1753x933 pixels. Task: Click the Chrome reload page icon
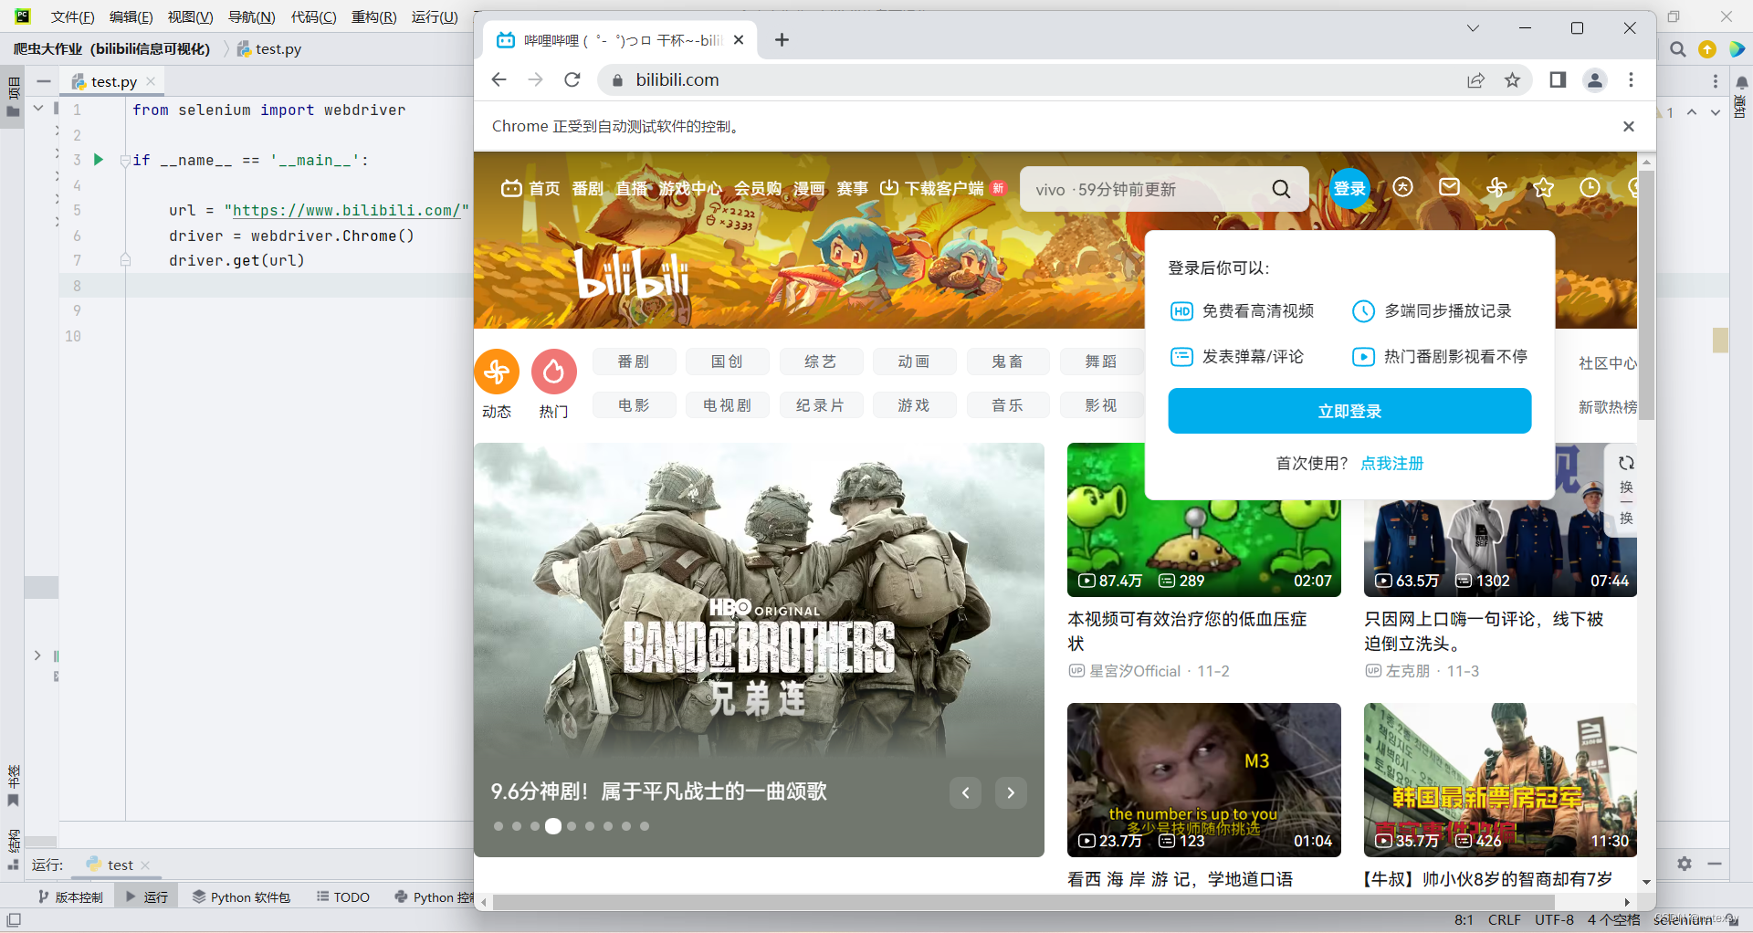[x=572, y=80]
